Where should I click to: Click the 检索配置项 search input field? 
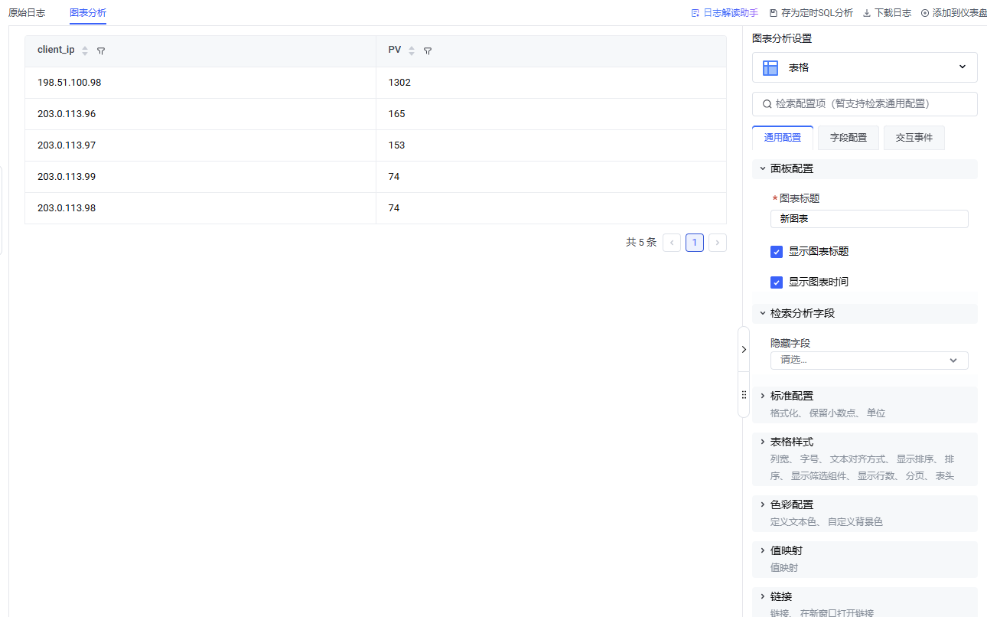865,104
